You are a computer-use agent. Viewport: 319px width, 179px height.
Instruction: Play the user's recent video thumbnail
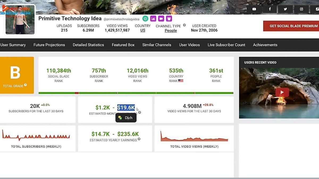coord(282,92)
